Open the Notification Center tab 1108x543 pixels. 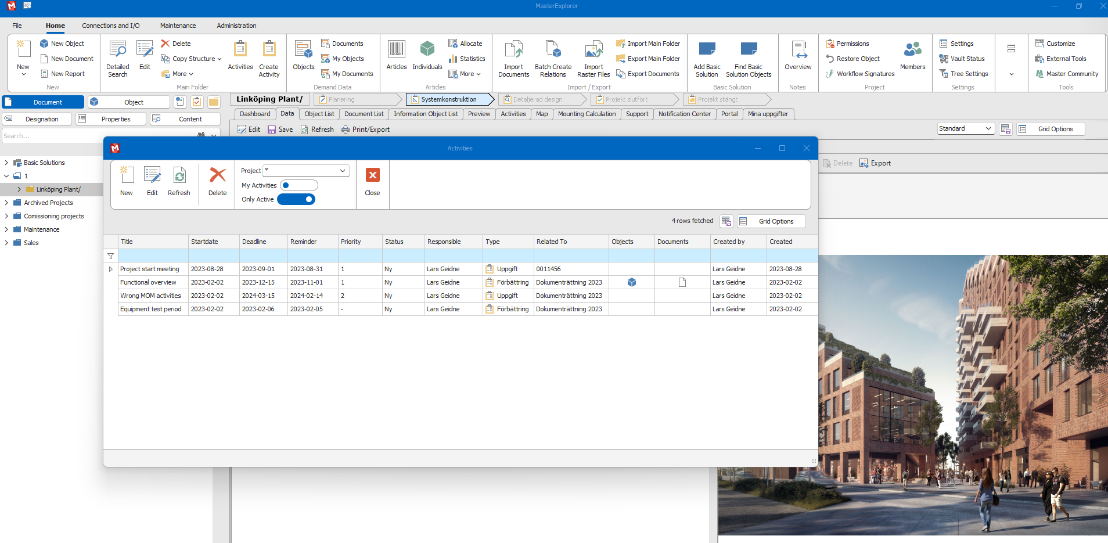(684, 114)
